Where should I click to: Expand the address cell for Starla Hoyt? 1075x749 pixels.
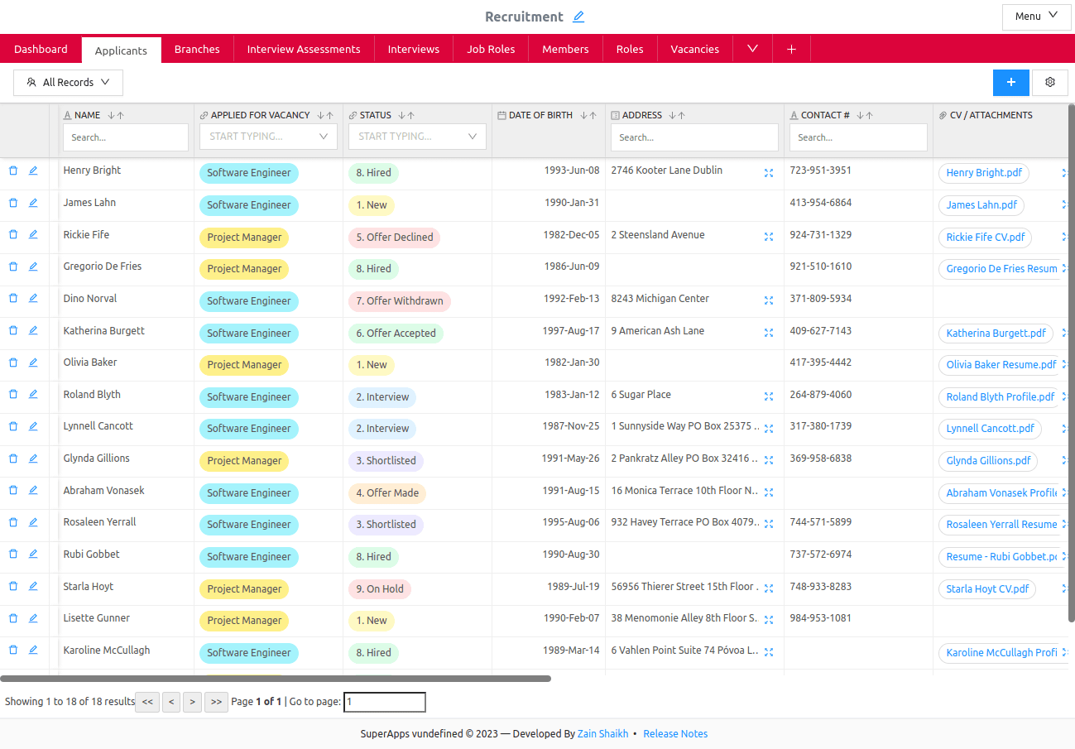tap(769, 588)
